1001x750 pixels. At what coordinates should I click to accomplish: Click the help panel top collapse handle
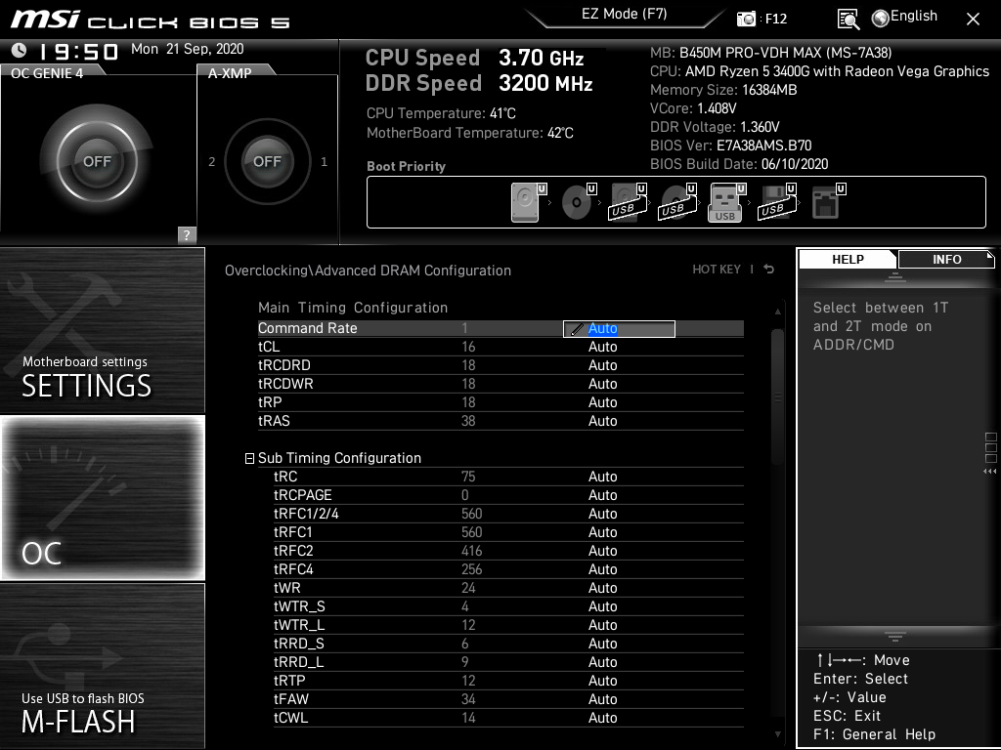[895, 276]
